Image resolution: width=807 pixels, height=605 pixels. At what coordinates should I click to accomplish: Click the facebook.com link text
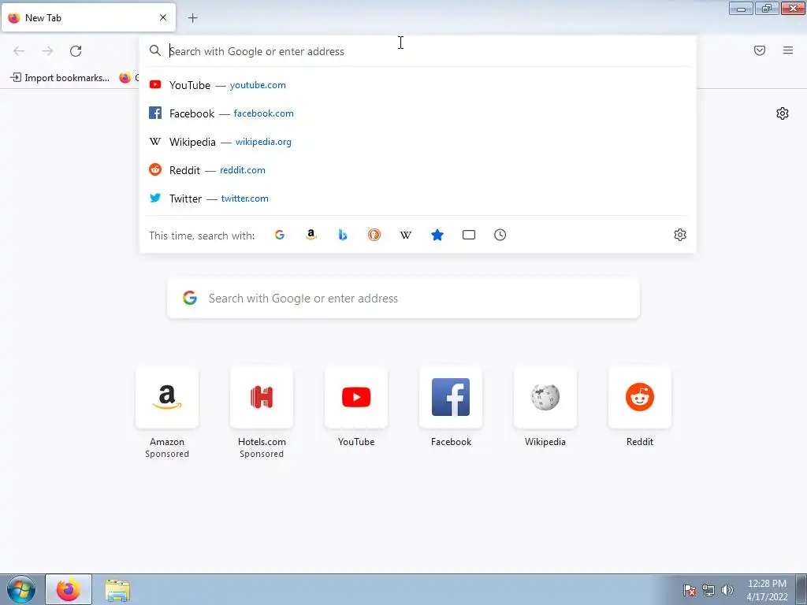[263, 113]
